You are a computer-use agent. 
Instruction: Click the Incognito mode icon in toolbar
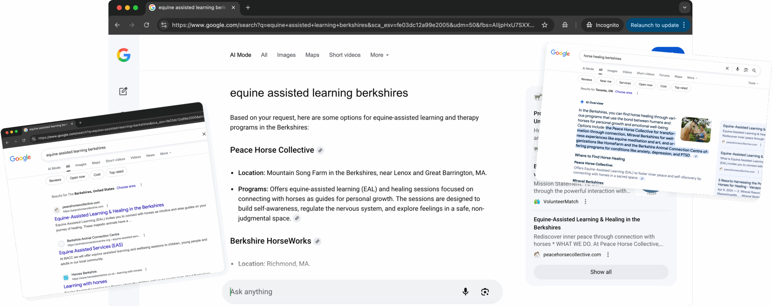coord(589,25)
